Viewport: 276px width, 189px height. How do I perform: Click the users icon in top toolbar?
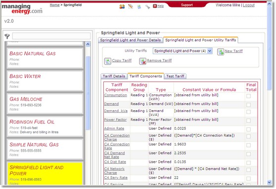click(122, 7)
